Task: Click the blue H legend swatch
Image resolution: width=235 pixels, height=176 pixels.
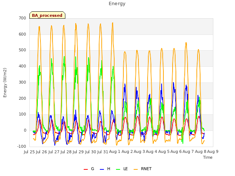Action: [x=102, y=169]
